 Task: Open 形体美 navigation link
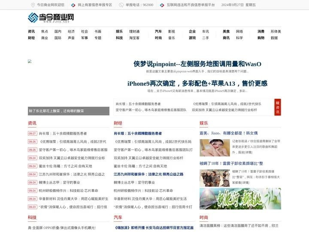coord(276,31)
